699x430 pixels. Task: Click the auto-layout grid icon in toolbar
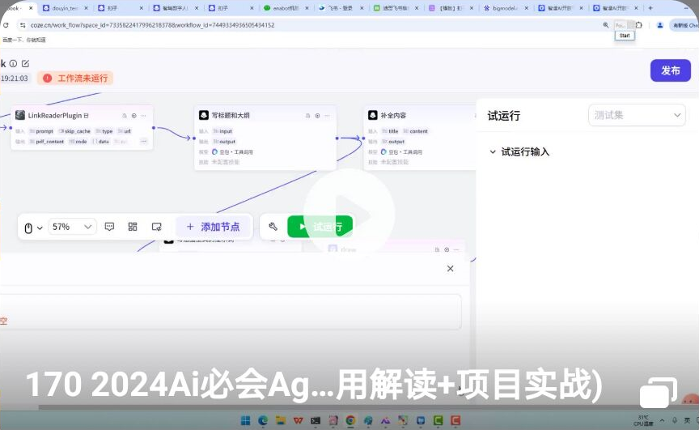[133, 227]
